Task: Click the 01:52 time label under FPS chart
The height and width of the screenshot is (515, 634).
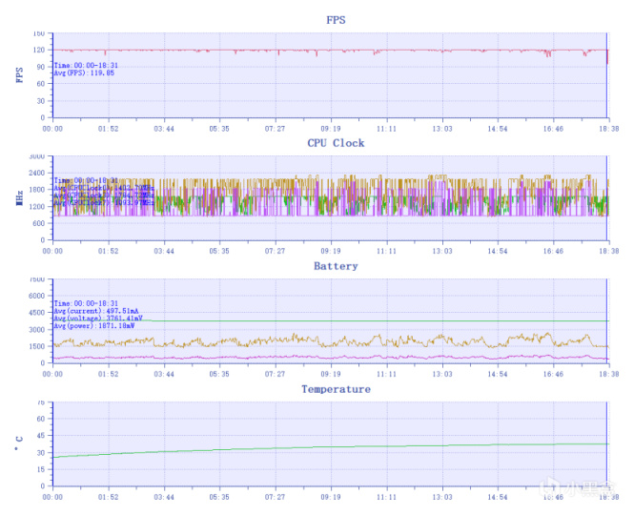Action: [x=109, y=129]
